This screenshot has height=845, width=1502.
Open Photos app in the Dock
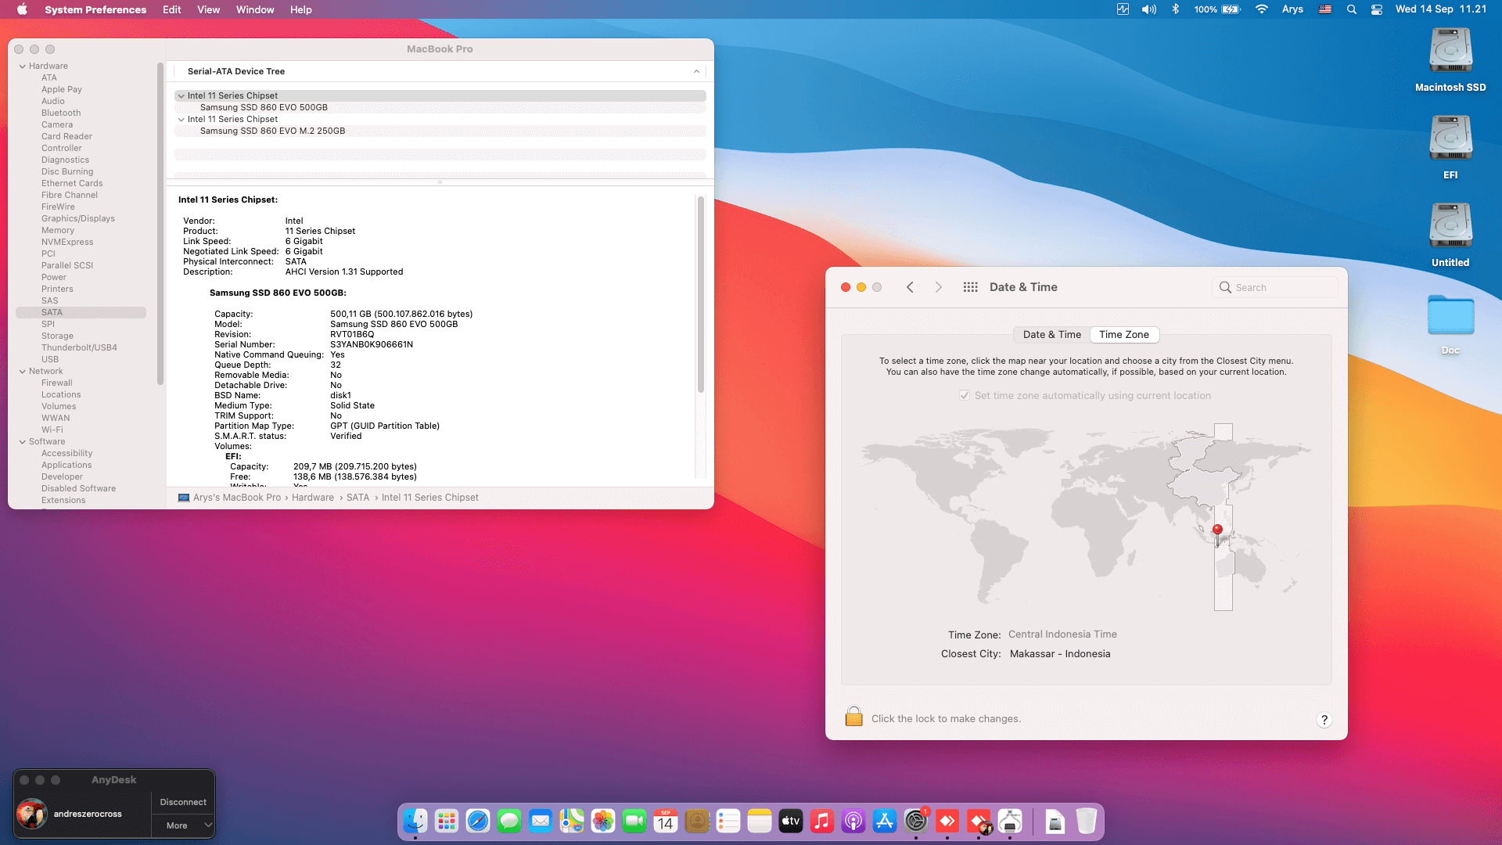(603, 821)
